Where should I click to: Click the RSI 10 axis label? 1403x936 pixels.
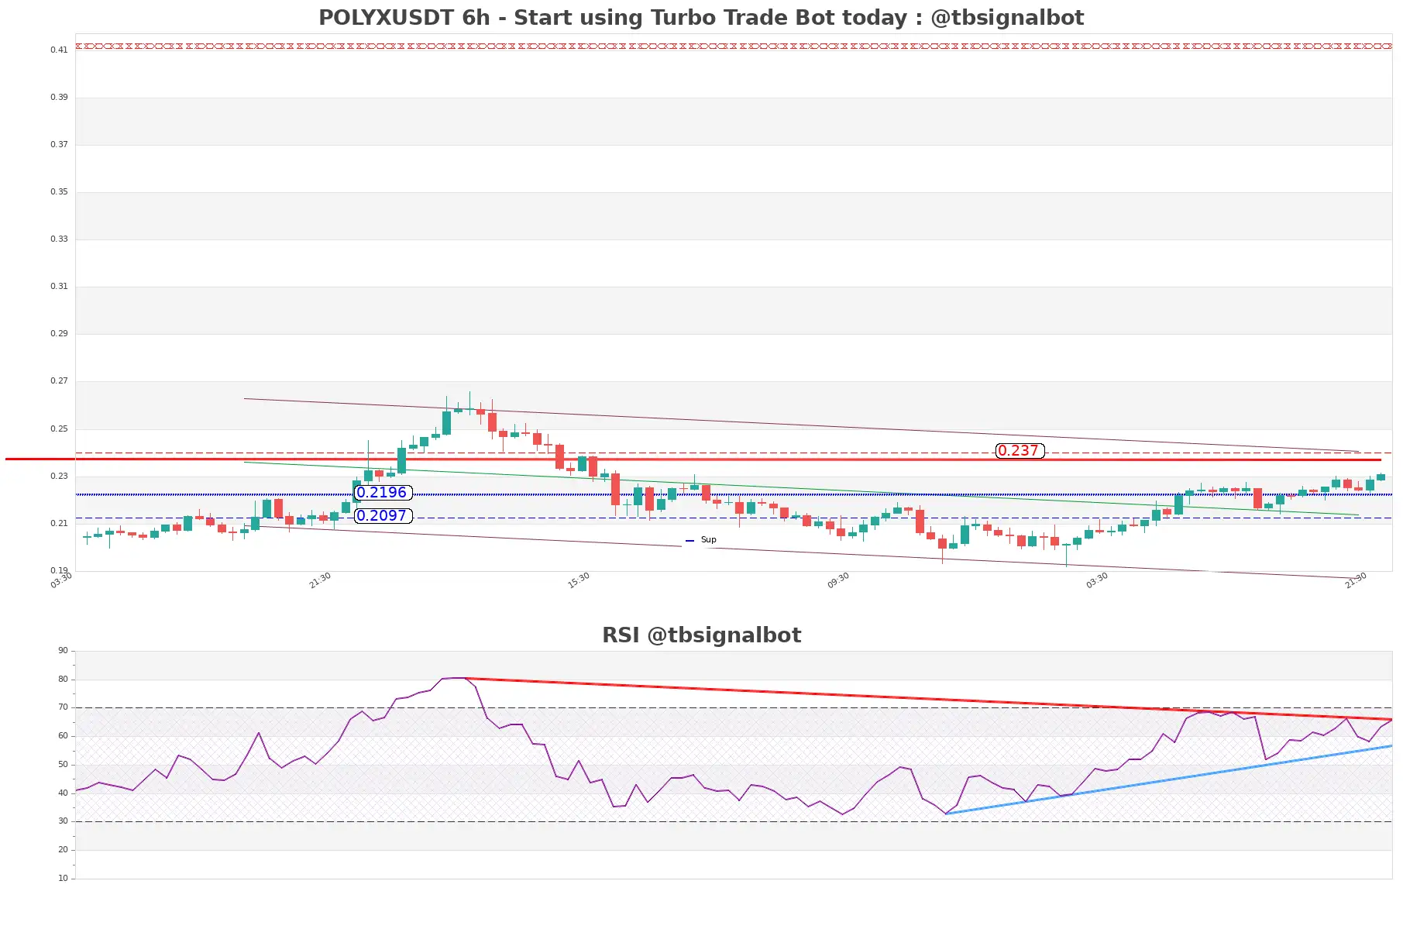pos(63,878)
